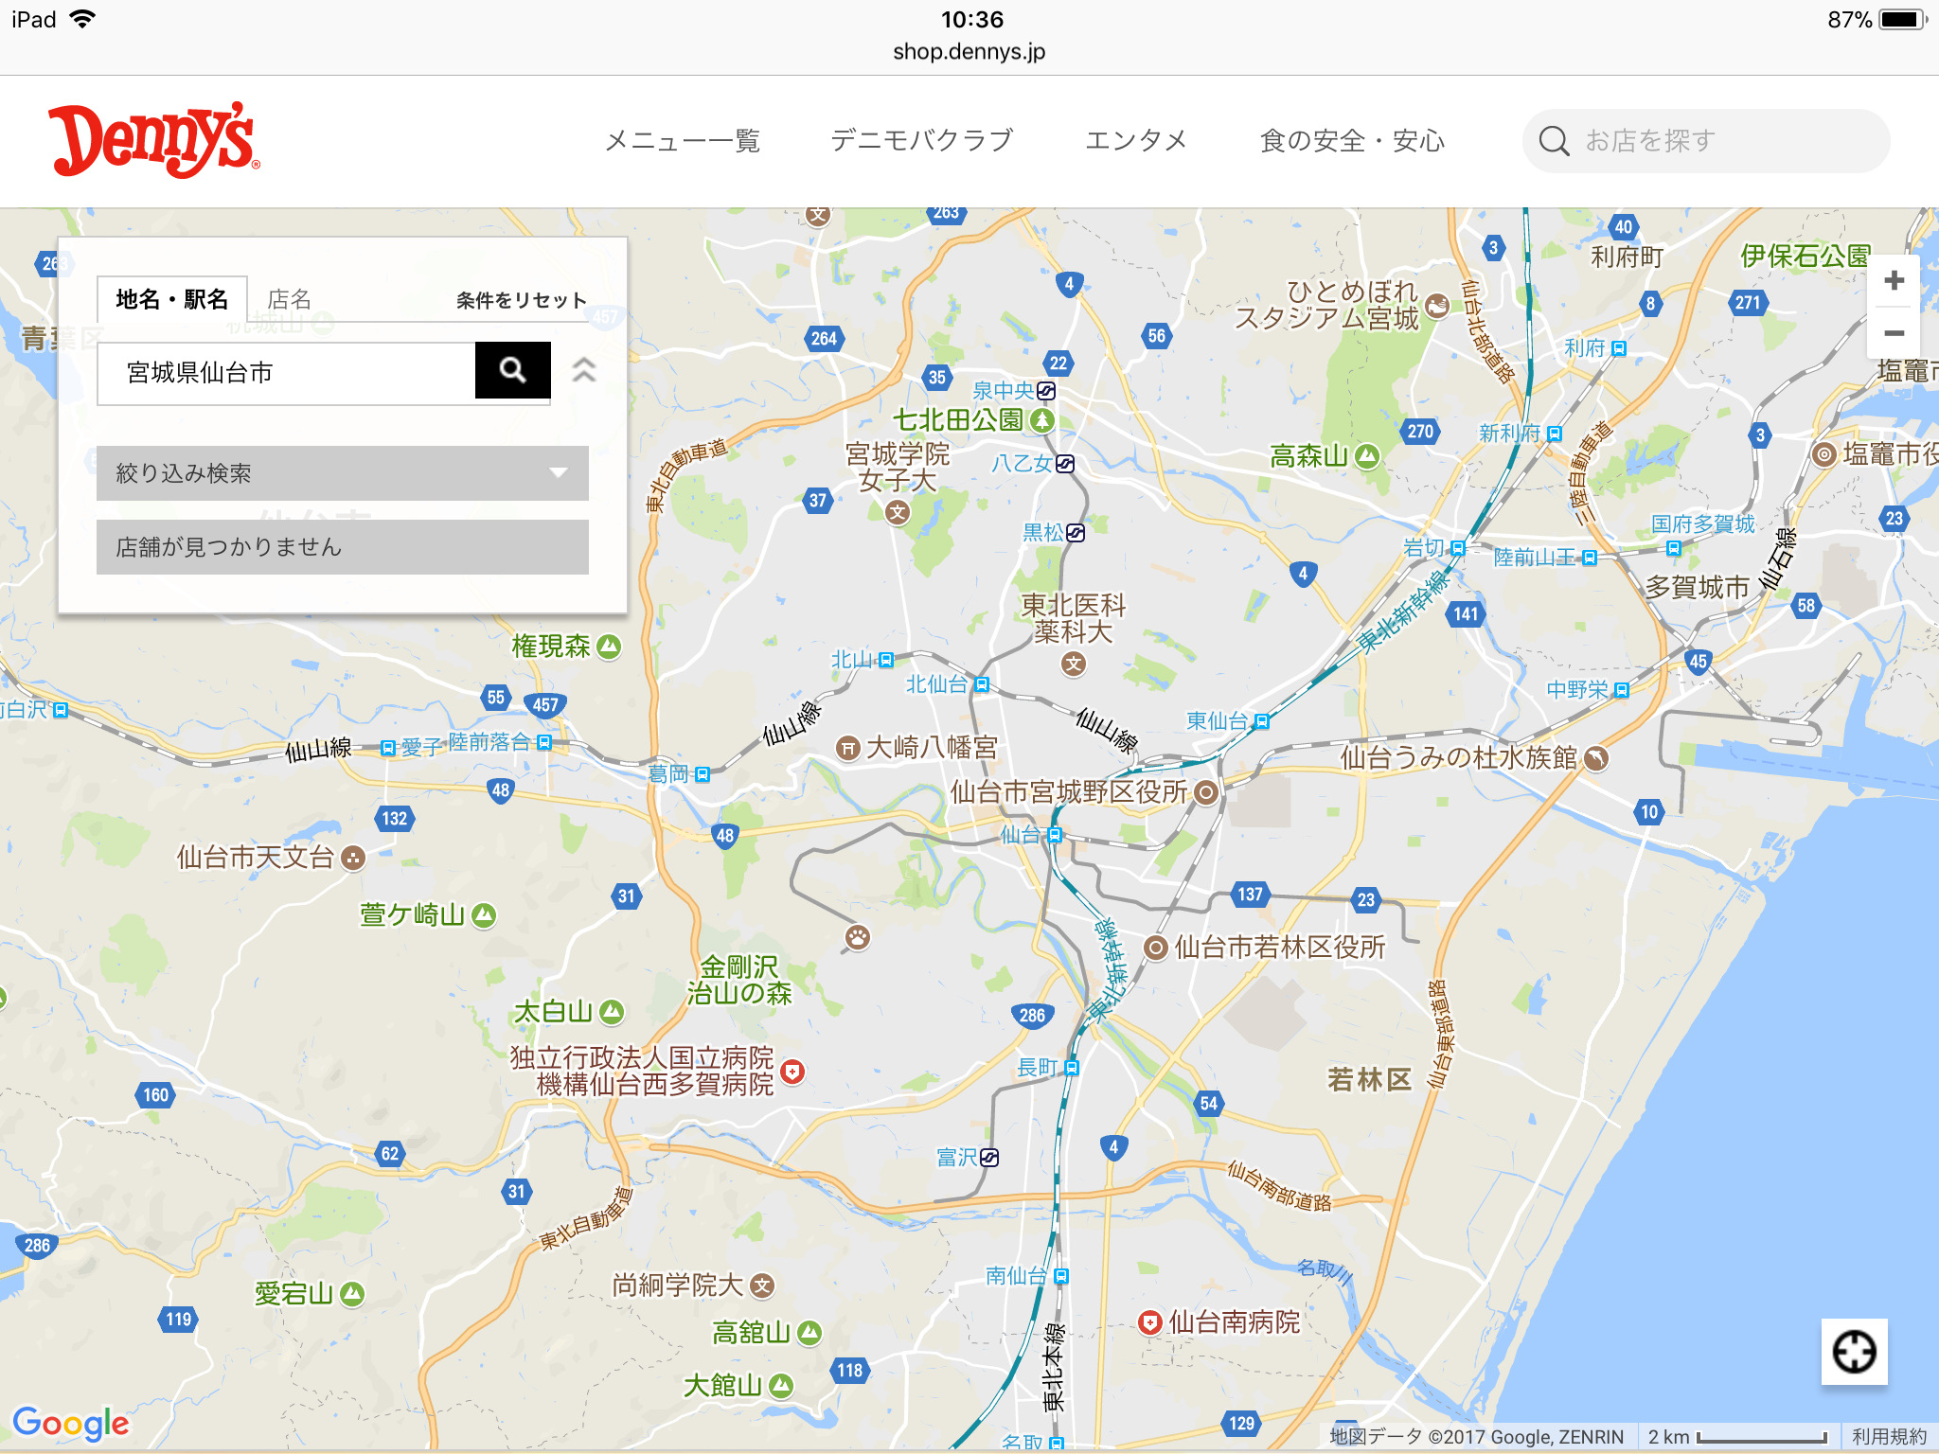Click 岩切 station icon
The height and width of the screenshot is (1454, 1939).
point(1458,548)
